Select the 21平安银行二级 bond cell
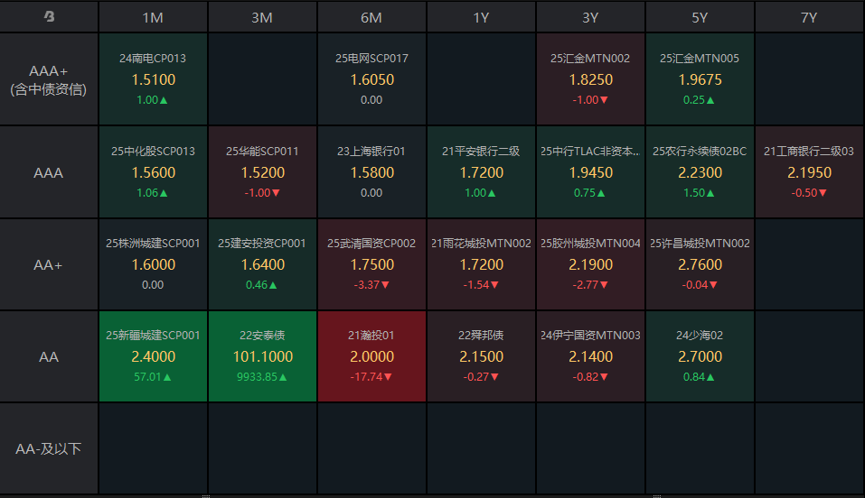The width and height of the screenshot is (865, 498). point(481,172)
